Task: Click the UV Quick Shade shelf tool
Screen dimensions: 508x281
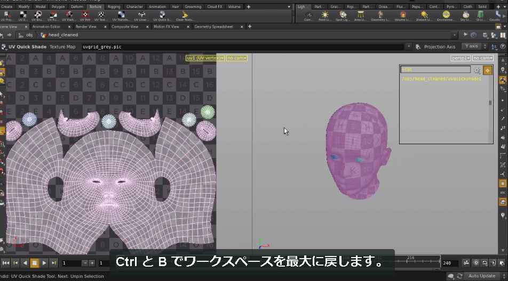Action: click(162, 15)
